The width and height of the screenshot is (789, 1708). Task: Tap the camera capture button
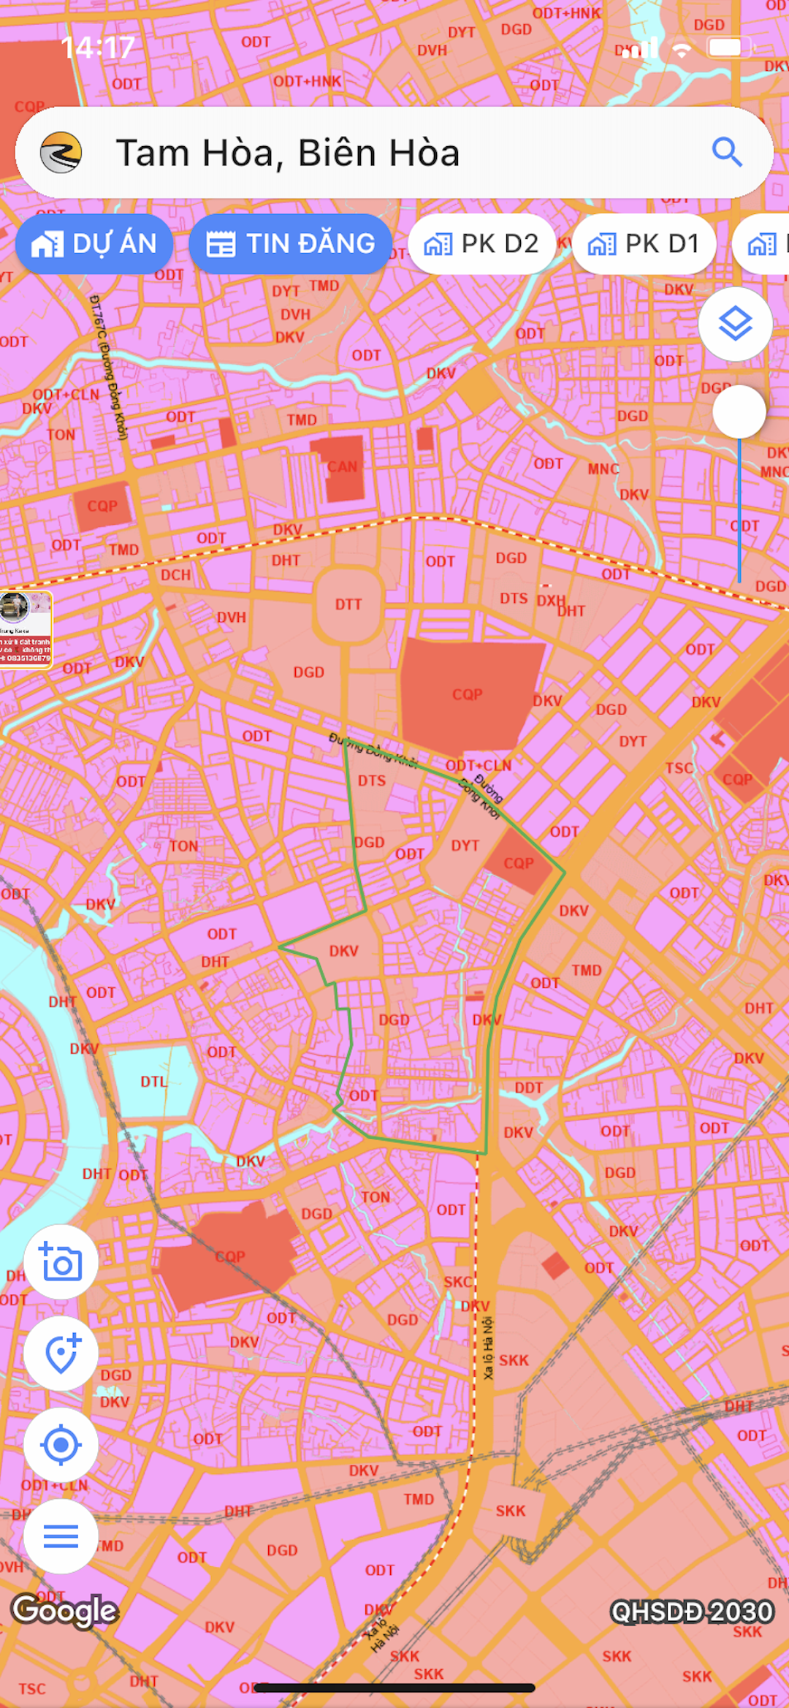point(61,1262)
